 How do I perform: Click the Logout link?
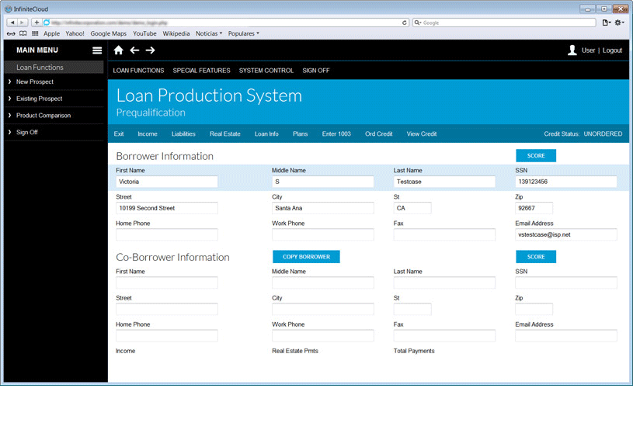click(x=612, y=50)
